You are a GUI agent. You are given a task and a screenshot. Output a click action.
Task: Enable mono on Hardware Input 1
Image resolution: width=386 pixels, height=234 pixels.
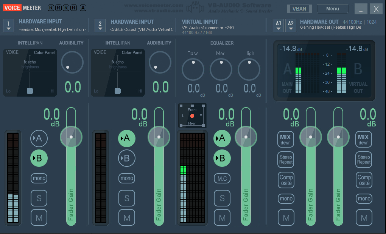point(39,178)
